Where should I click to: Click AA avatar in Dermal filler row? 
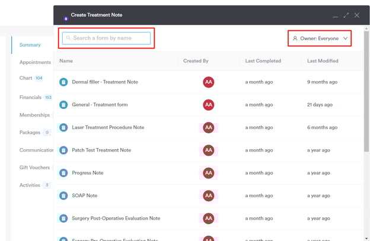coord(208,82)
